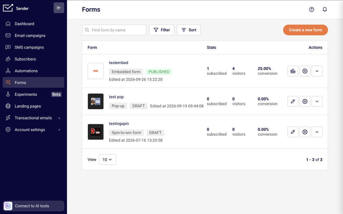
Task: Open the notifications bell
Action: click(x=325, y=9)
